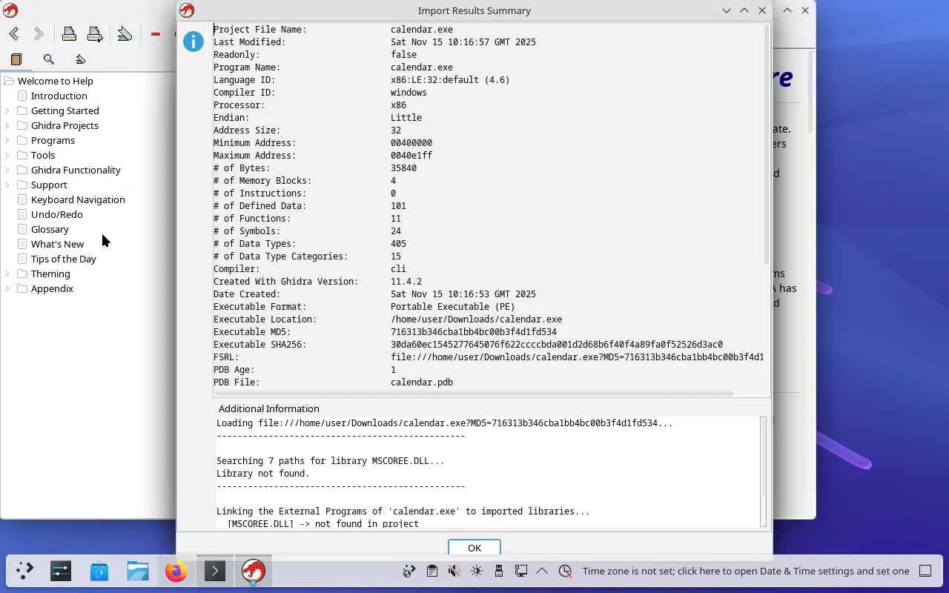Viewport: 949px width, 593px height.
Task: Open Tips of the Day help page
Action: (x=64, y=259)
